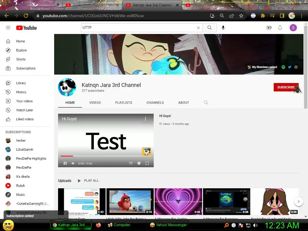Toggle subtitles in the video player
This screenshot has width=308, height=231.
[131, 163]
